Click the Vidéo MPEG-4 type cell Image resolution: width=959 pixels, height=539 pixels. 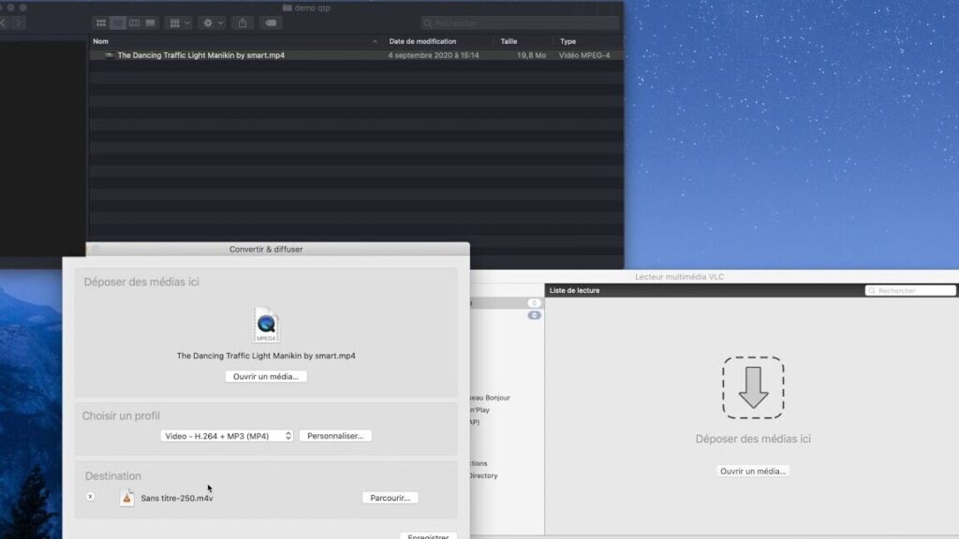[x=584, y=55]
